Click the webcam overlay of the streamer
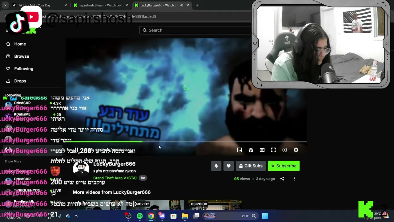Viewport: 394px width, 222px height. coord(321,45)
